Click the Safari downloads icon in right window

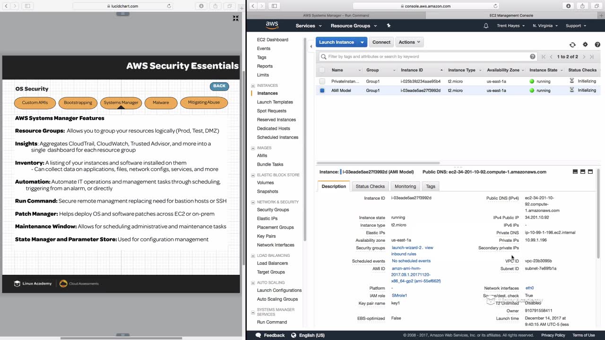(x=568, y=6)
